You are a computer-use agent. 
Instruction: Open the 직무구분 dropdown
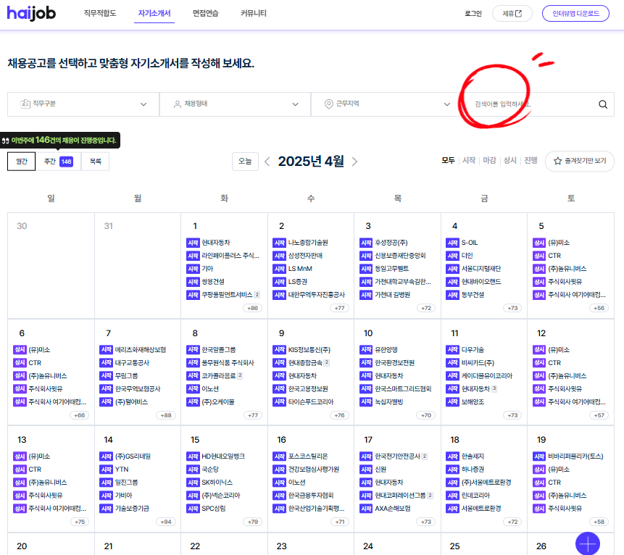tap(83, 104)
